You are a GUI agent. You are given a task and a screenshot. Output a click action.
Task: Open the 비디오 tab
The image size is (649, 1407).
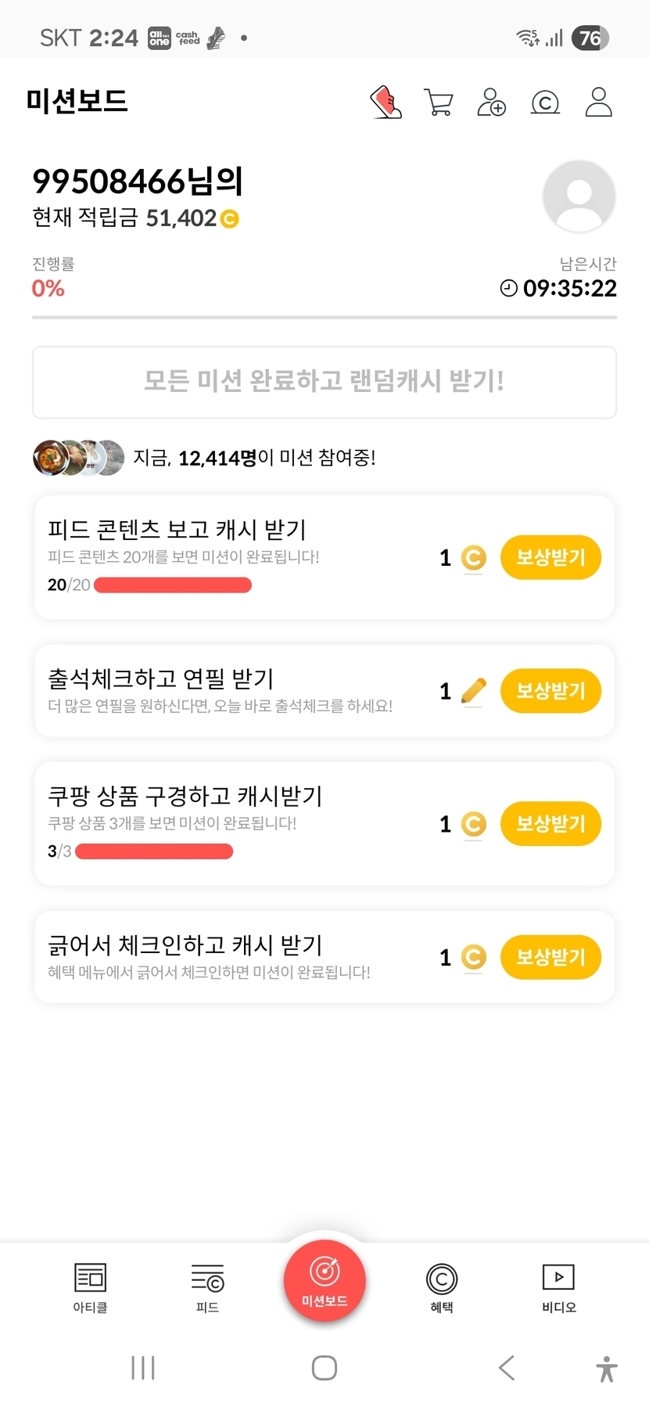coord(559,1287)
